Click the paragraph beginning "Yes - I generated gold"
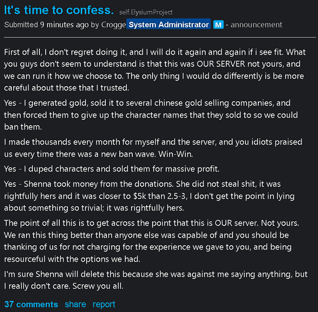Image resolution: width=318 pixels, height=312 pixels. pyautogui.click(x=151, y=115)
